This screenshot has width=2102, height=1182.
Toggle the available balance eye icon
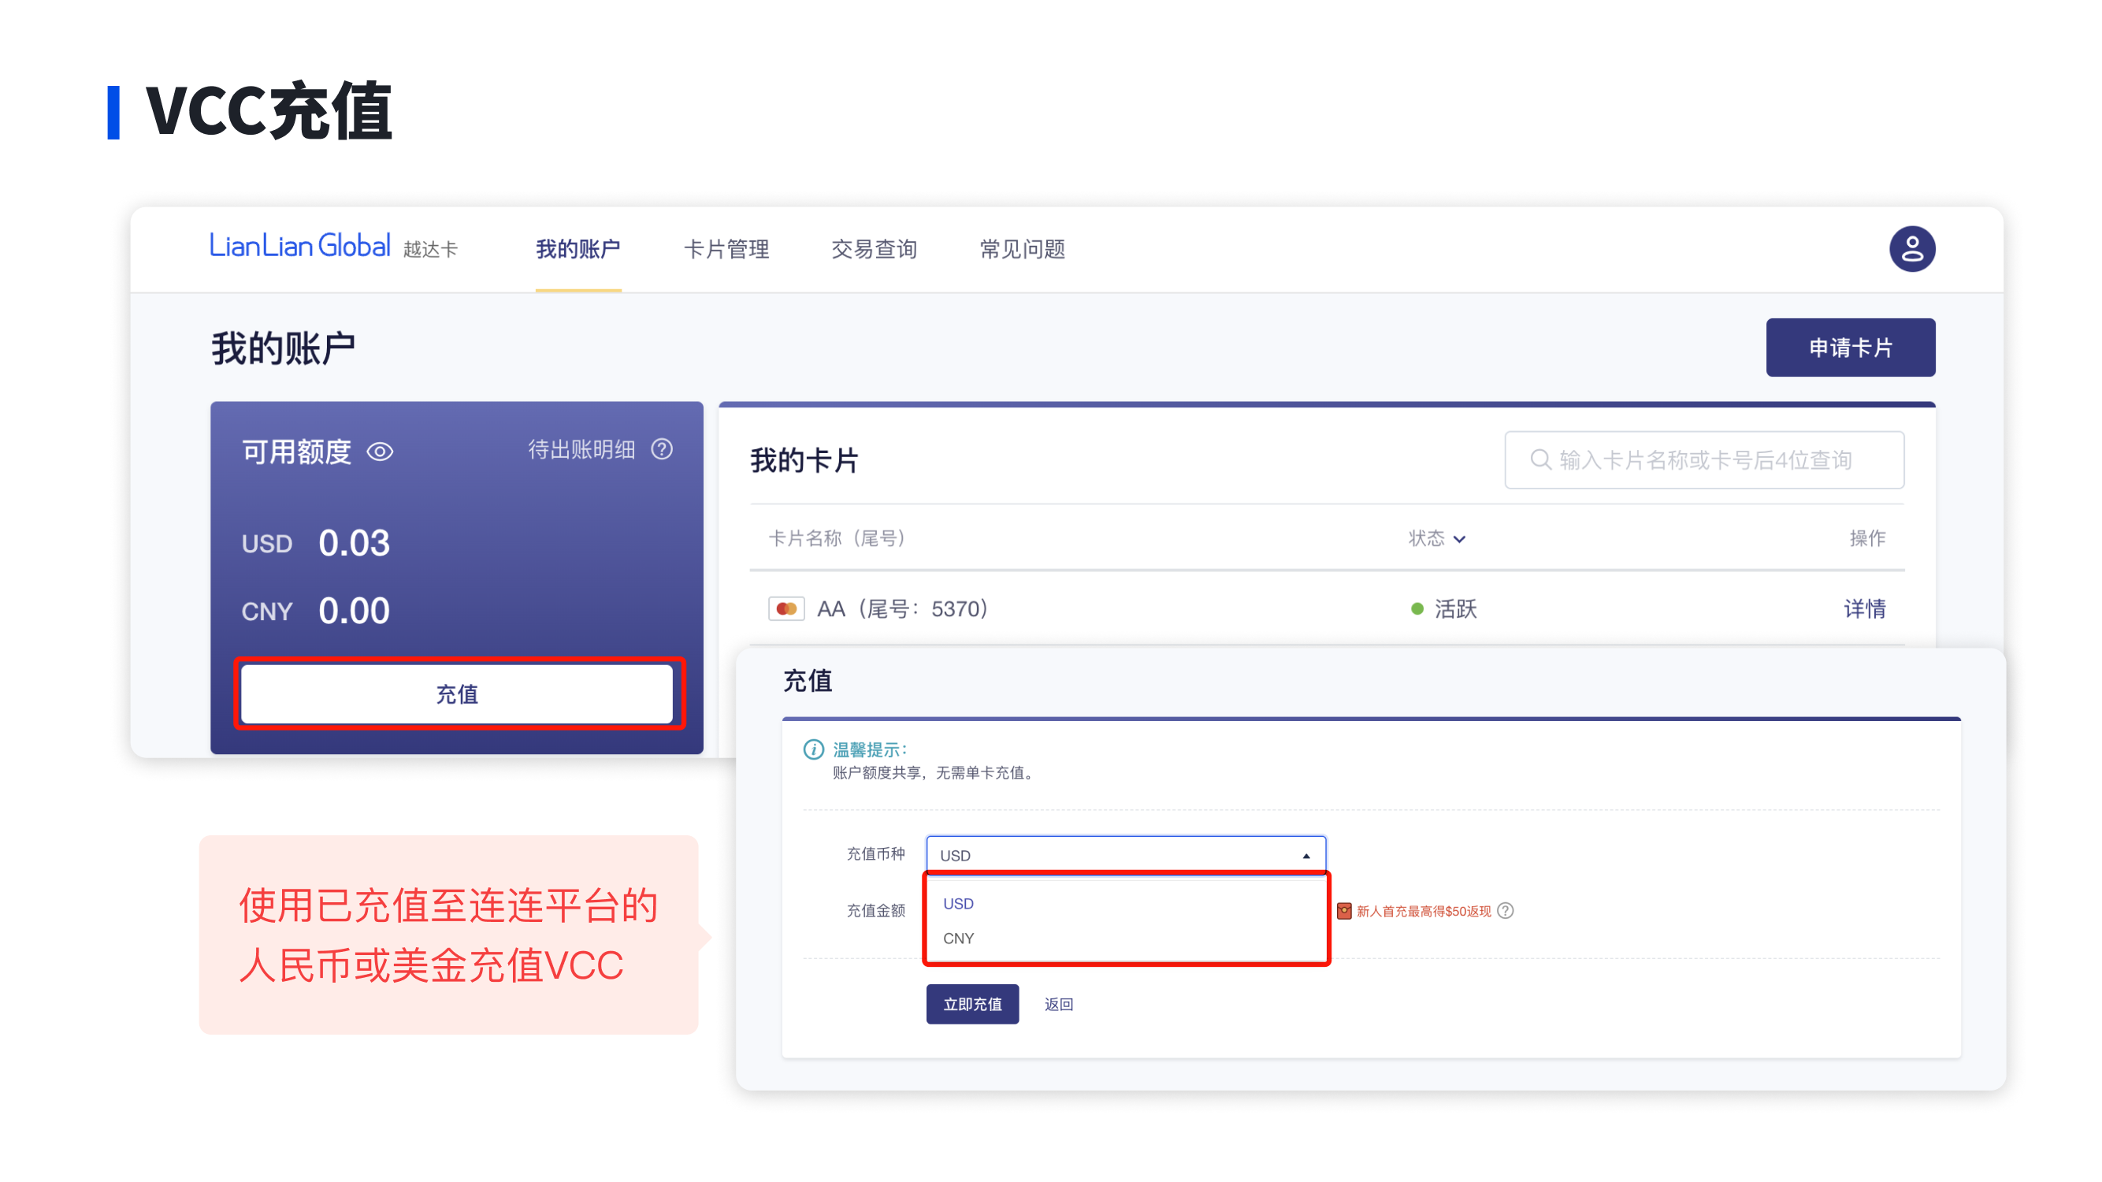[x=381, y=452]
